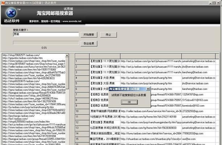Viewport: 222px width, 145px height.
Task: Click the 开始搜索 button
Action: click(x=89, y=35)
